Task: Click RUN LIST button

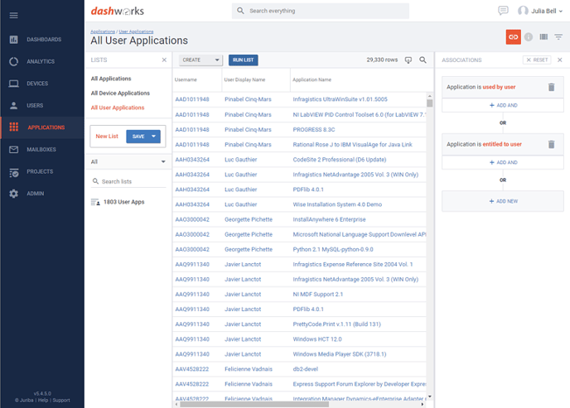Action: 244,60
